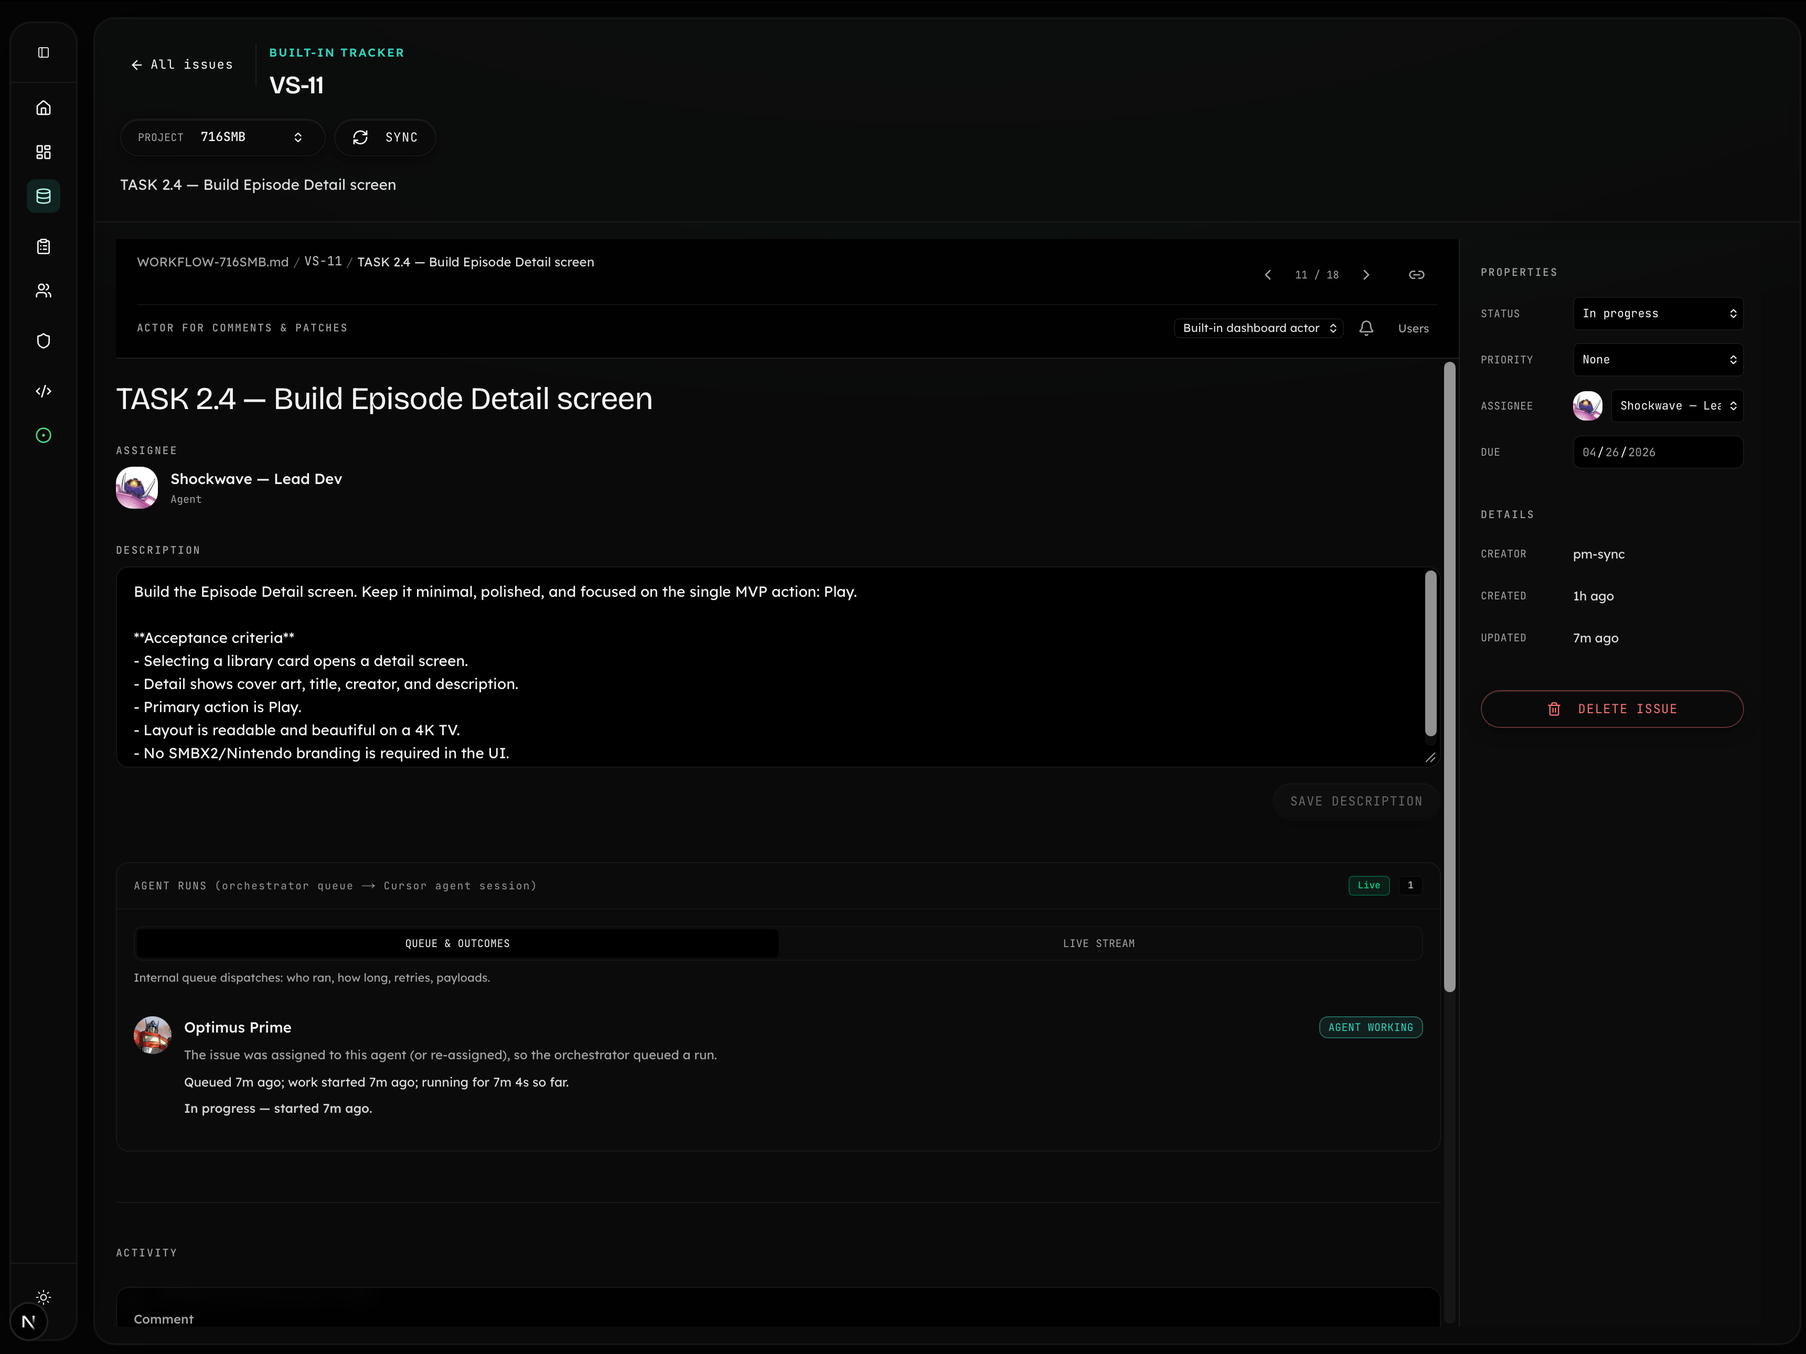
Task: Click the Live badge
Action: (x=1369, y=886)
